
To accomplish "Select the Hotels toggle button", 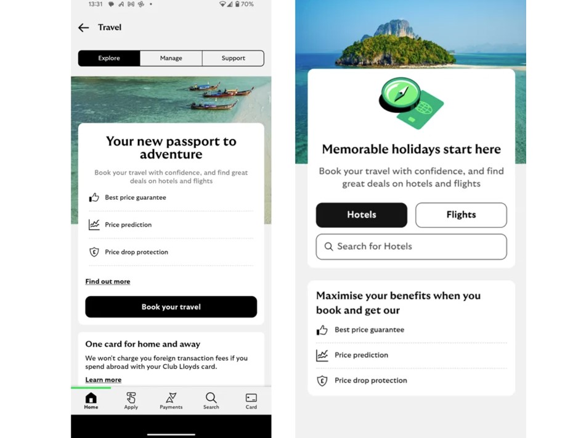I will (362, 215).
